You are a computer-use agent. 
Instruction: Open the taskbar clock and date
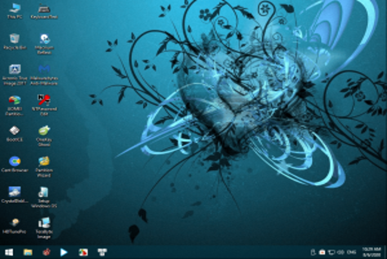pos(372,252)
